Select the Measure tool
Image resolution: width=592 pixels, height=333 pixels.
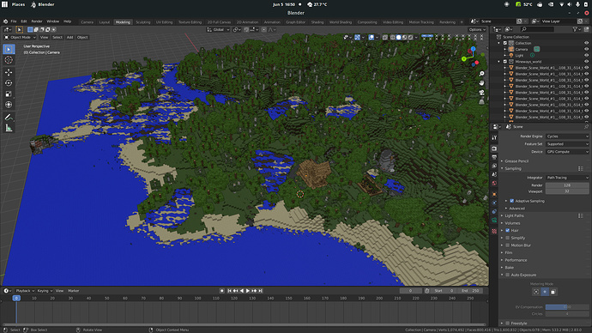point(9,129)
